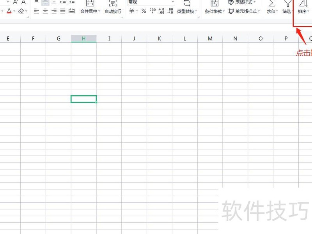Viewport: 312px width, 234px height.
Task: Open 条件格式 conditional formatting
Action: tap(214, 7)
